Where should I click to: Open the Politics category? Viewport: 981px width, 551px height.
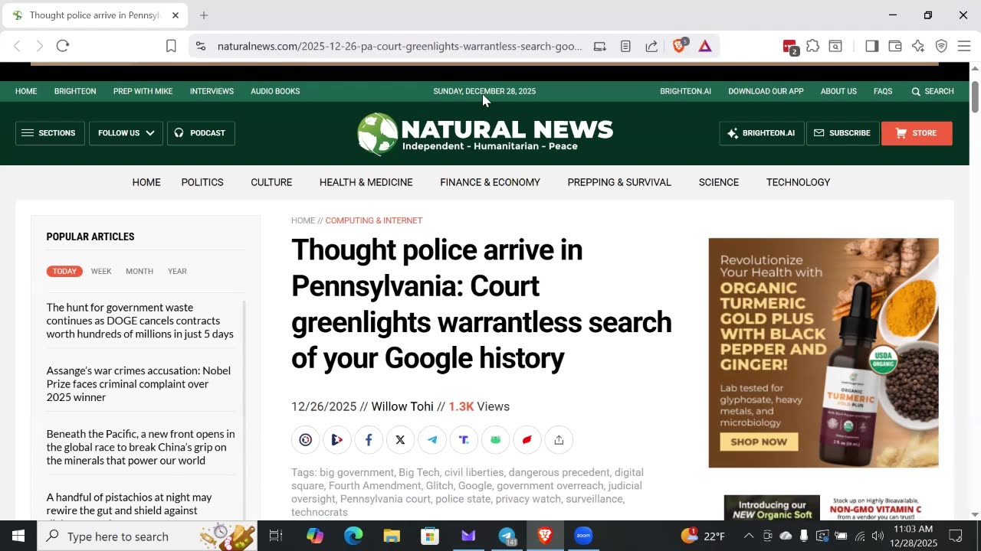[202, 182]
